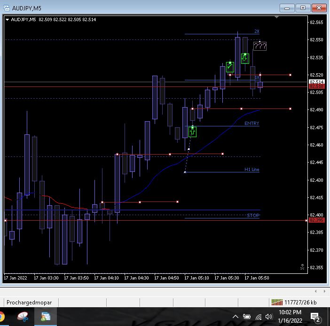Open the volume speaker icon in tray
The width and height of the screenshot is (330, 326).
tap(269, 317)
